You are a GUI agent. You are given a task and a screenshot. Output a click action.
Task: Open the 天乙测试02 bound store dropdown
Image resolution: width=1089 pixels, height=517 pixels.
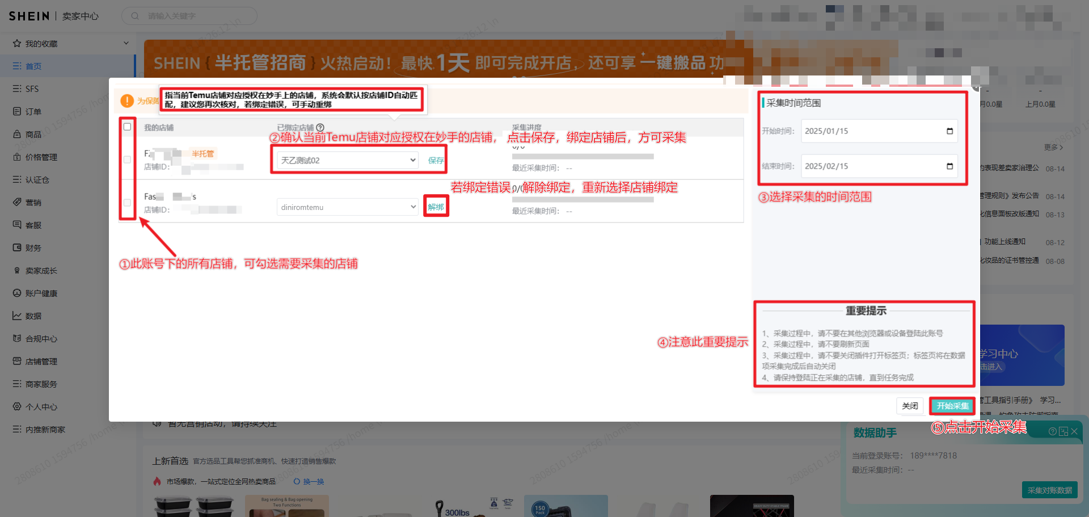pyautogui.click(x=348, y=160)
